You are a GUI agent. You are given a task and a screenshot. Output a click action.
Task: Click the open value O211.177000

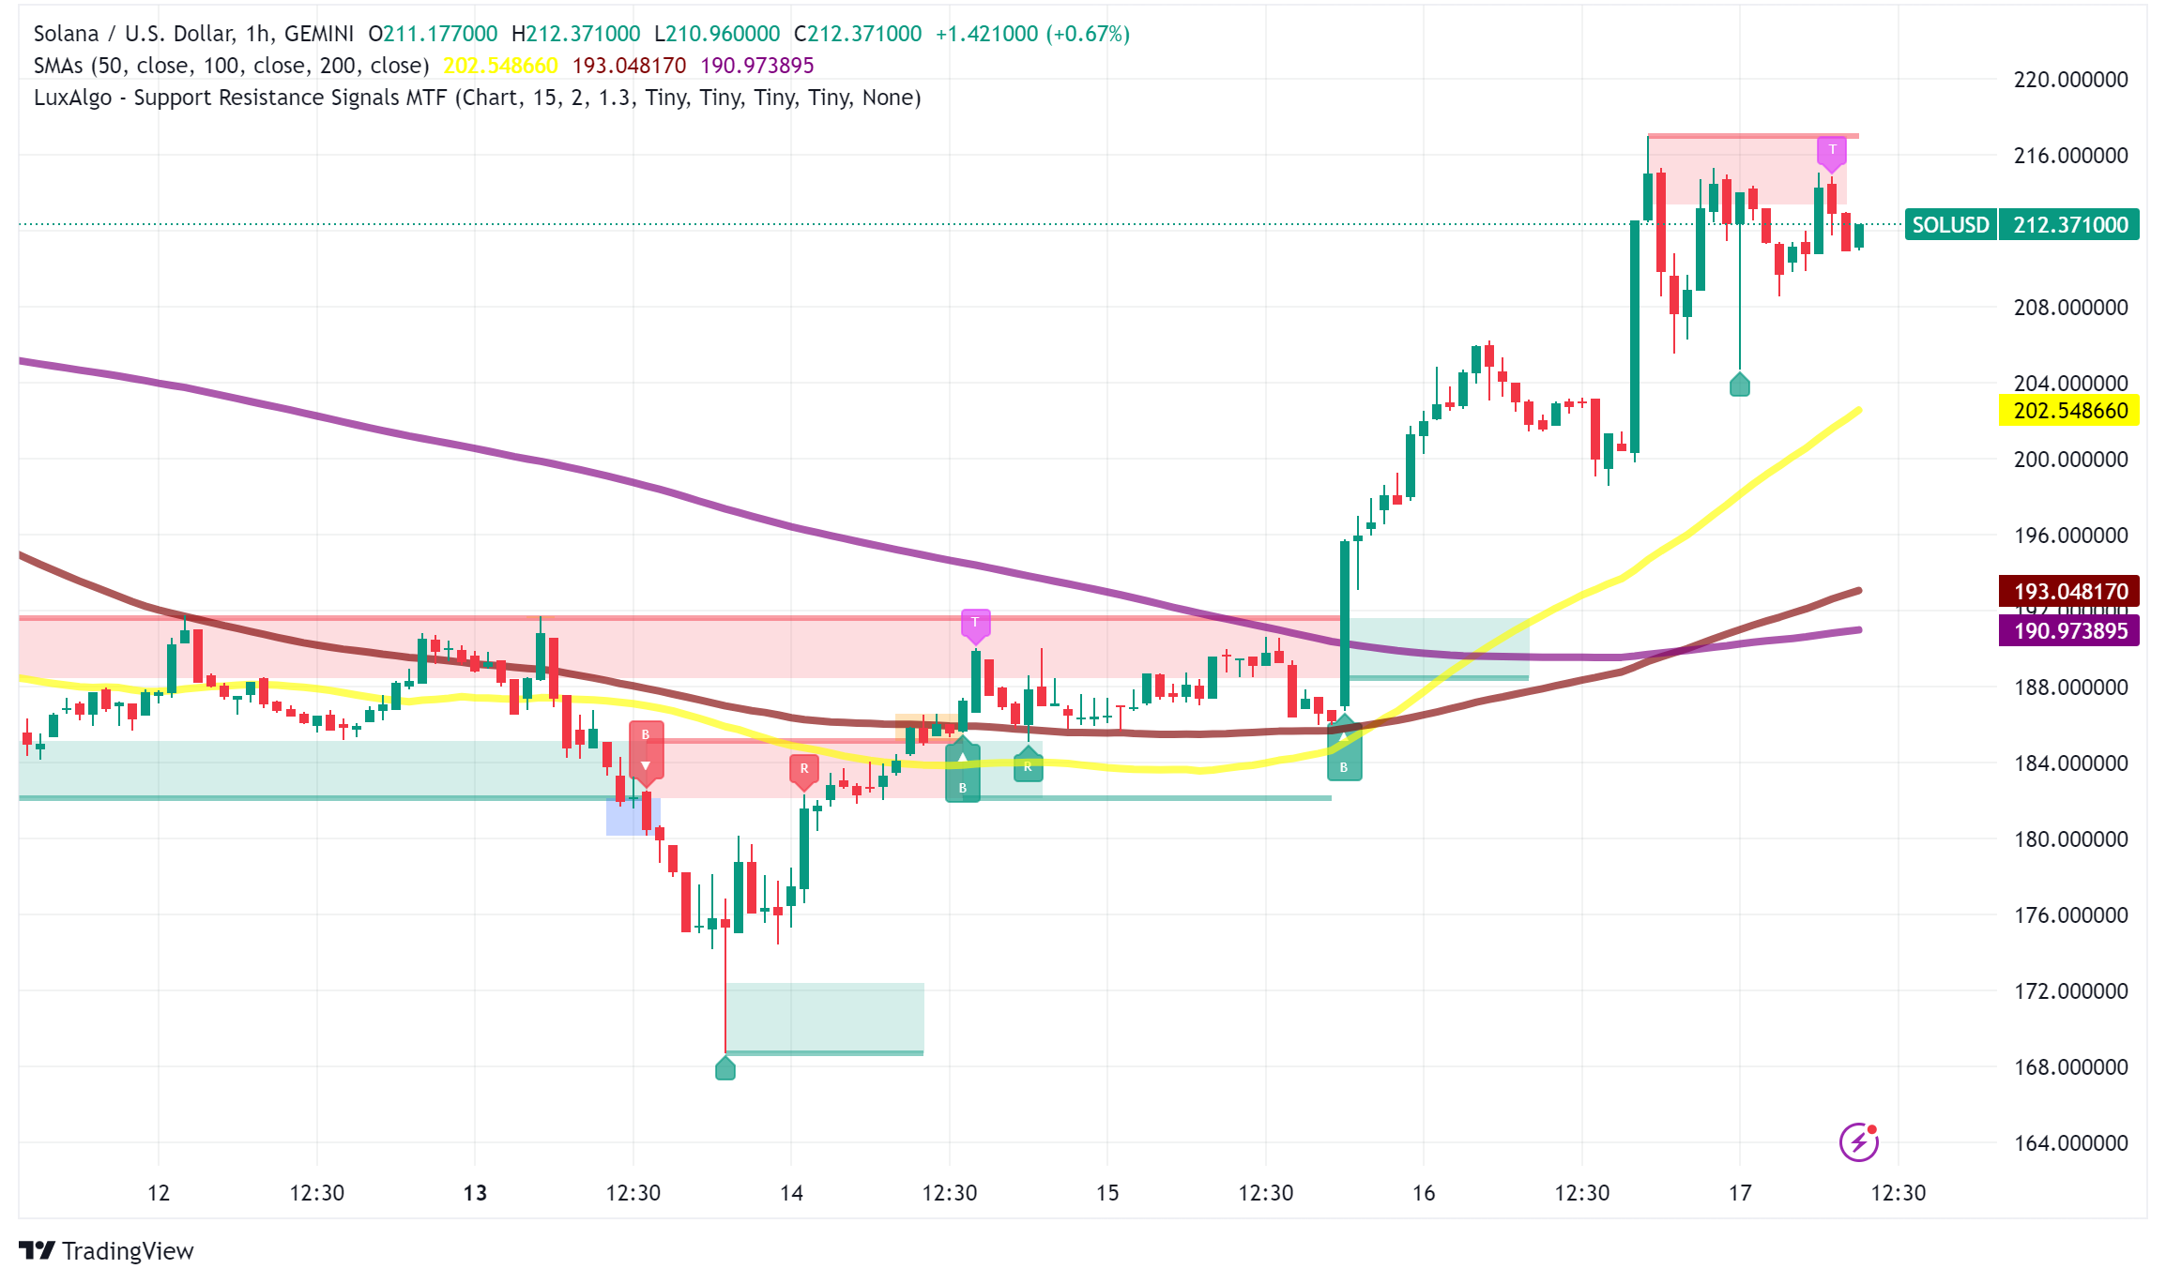pos(433,34)
